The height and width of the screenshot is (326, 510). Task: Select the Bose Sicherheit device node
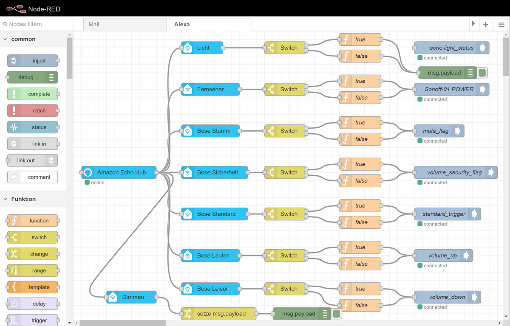click(x=215, y=172)
